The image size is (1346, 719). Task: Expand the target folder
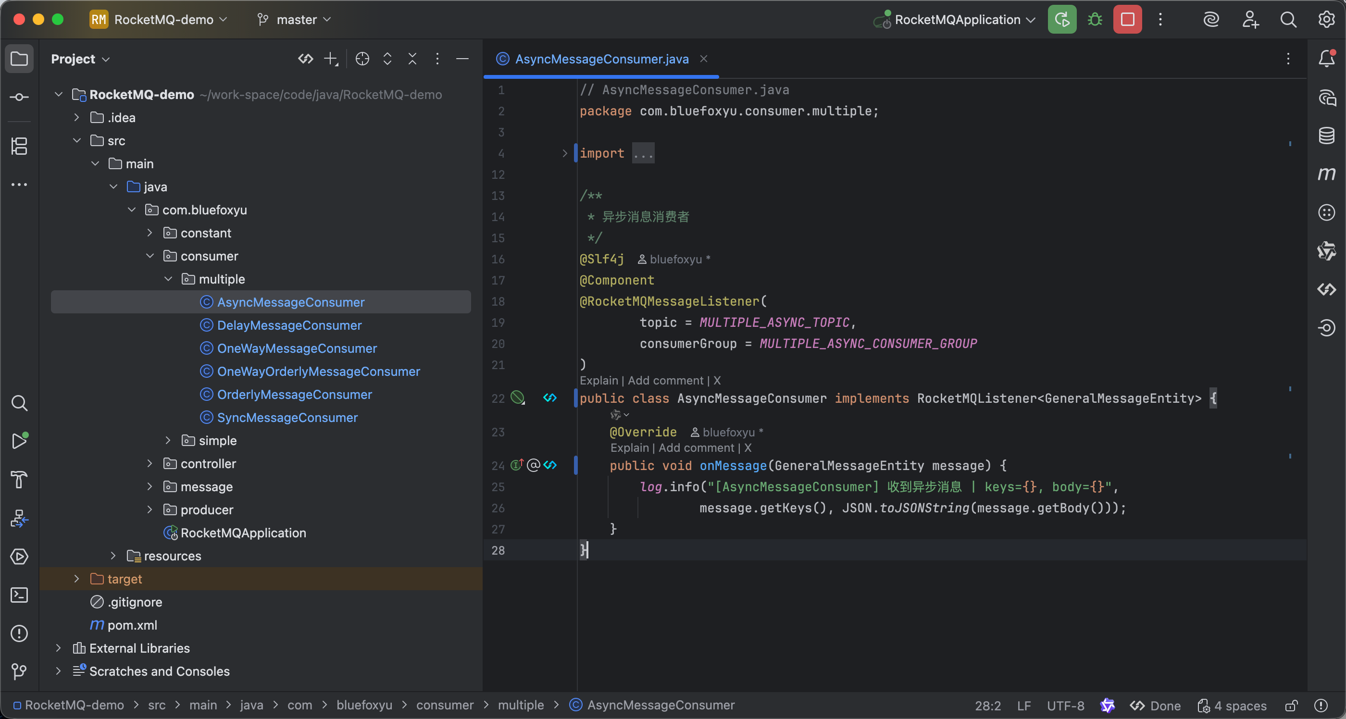77,579
